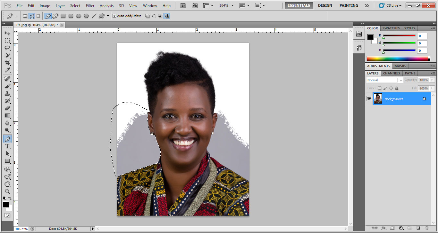Launch Bridge from the application bar
Viewport: 438px width, 233px height.
point(183,5)
